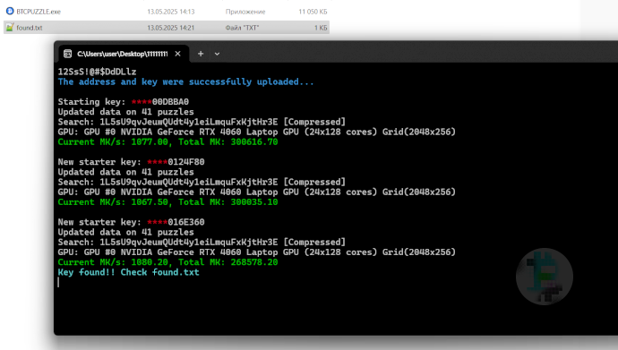Close the C:\Users\user\Desktop terminal tab
618x350 pixels.
[x=177, y=54]
